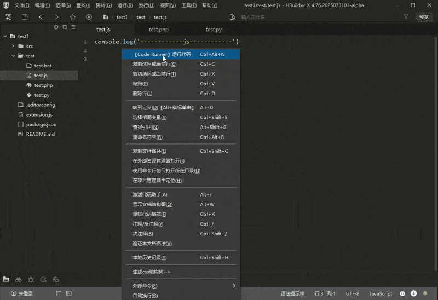Click the locate target icon above file tree
The height and width of the screenshot is (300, 438).
(55, 27)
